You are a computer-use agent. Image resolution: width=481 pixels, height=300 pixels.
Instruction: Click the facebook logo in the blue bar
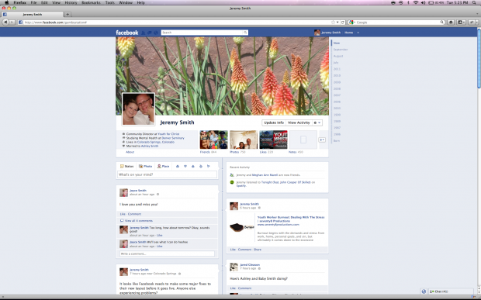tap(127, 33)
